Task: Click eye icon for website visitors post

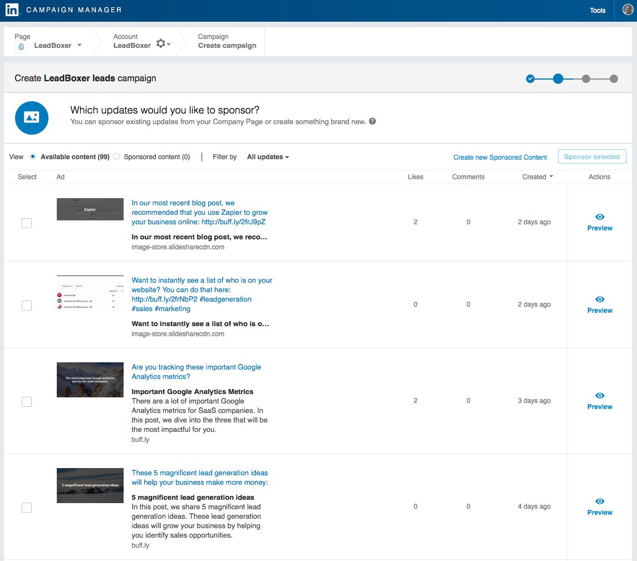Action: tap(600, 299)
